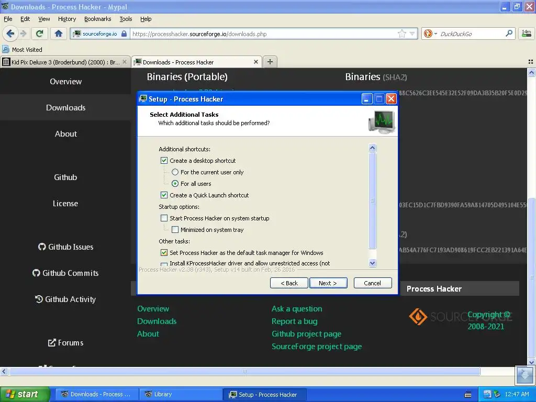Toggle Install KProcessHacker driver checkbox
Image resolution: width=536 pixels, height=402 pixels.
164,264
